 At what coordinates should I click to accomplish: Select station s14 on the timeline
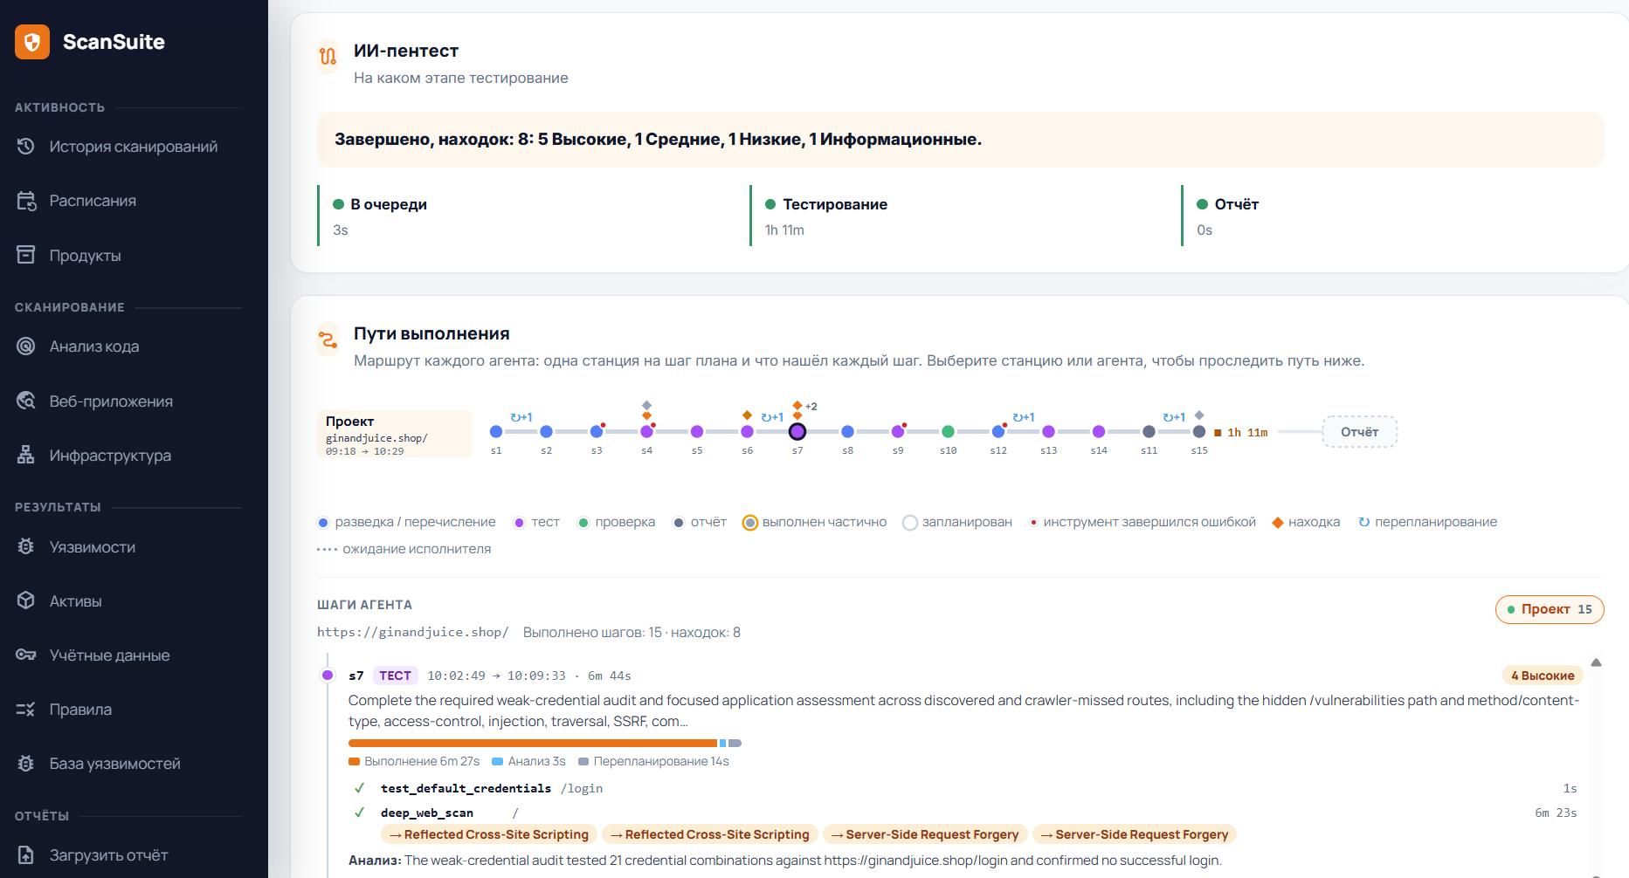click(1099, 431)
